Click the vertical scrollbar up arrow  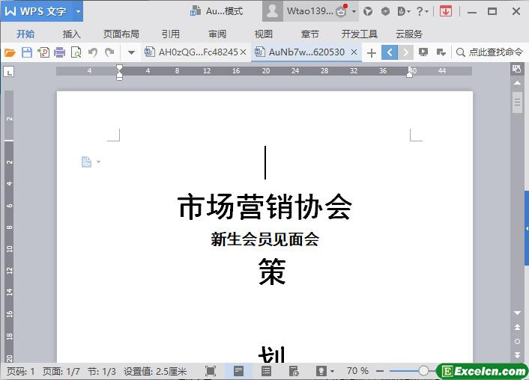(x=517, y=82)
